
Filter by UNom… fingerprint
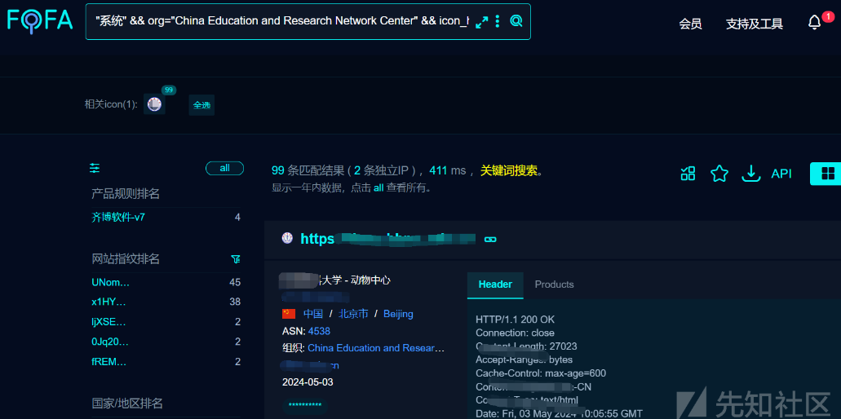[x=110, y=282]
